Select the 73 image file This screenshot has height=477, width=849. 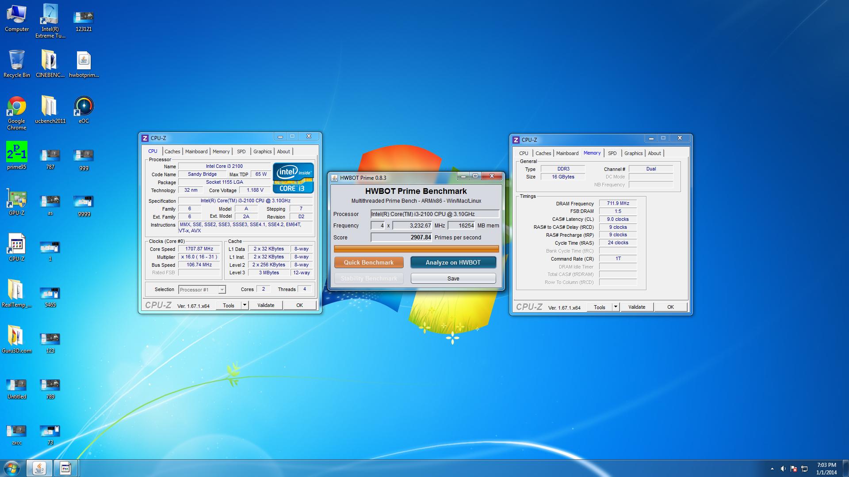[50, 435]
